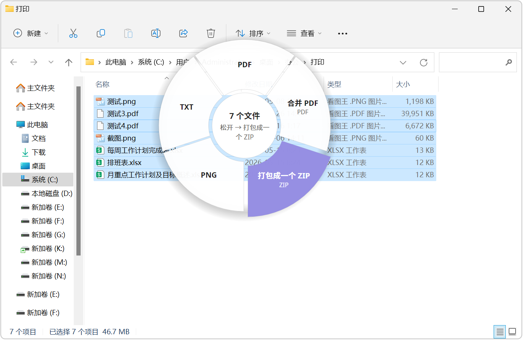Click the Share icon in toolbar
The height and width of the screenshot is (340, 523).
(x=183, y=33)
